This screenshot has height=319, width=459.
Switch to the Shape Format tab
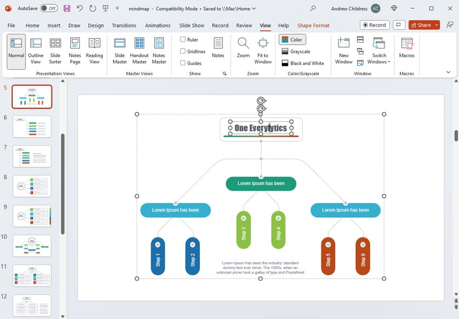click(x=313, y=25)
